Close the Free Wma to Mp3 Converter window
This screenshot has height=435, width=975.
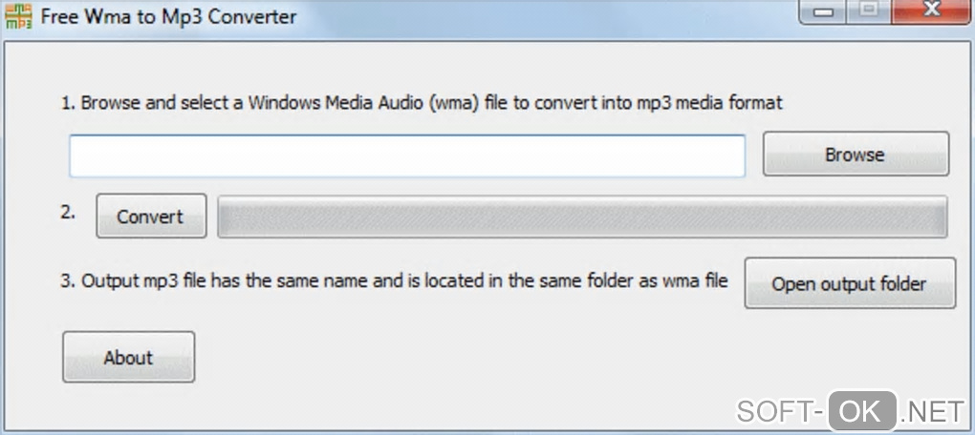(x=934, y=12)
